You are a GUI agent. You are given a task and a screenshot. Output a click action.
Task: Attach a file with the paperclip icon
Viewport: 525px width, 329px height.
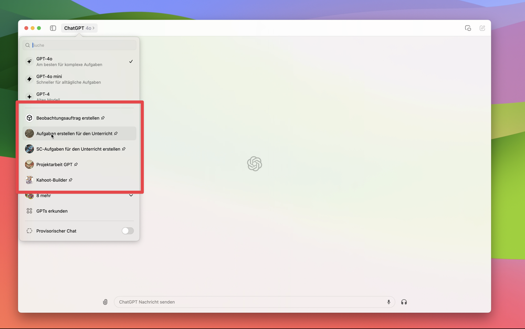click(105, 302)
